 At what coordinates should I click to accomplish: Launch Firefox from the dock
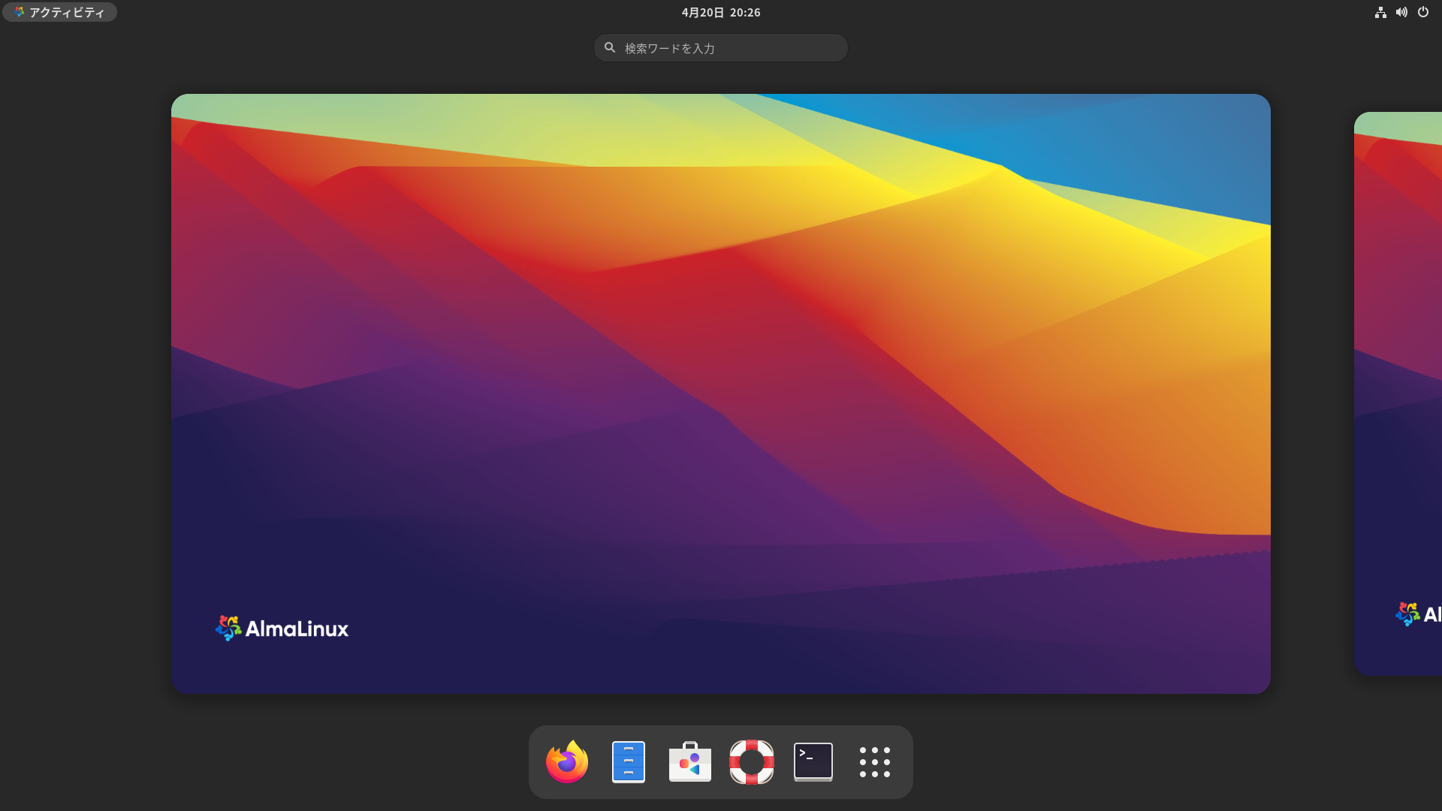pos(567,762)
